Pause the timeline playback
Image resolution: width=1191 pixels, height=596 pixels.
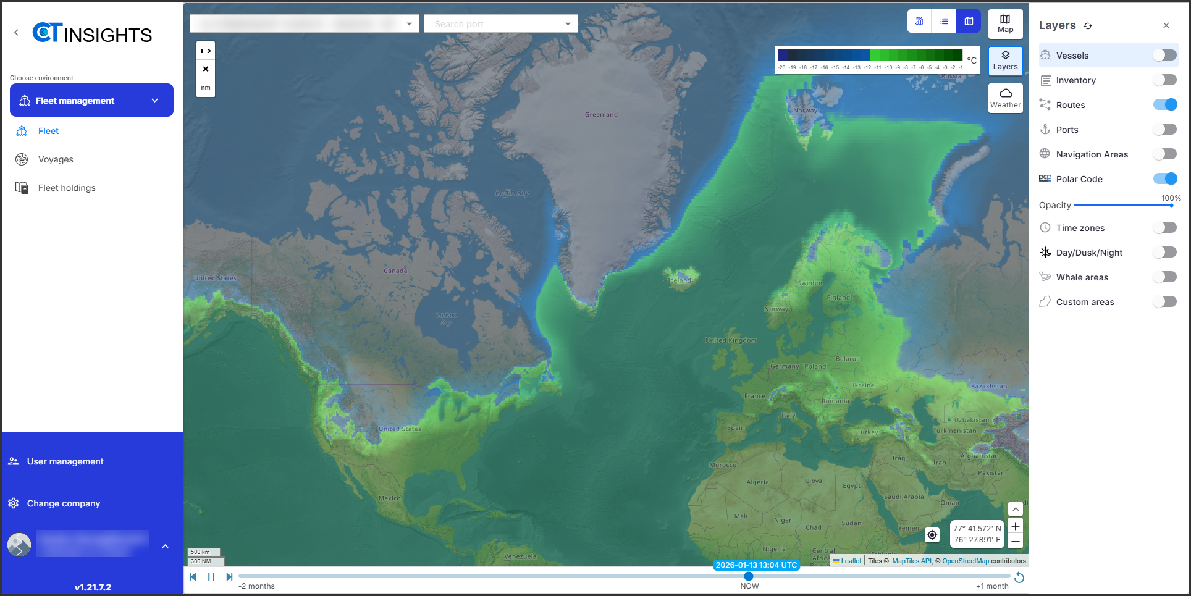click(x=211, y=577)
